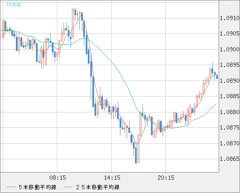Image resolution: width=240 pixels, height=193 pixels.
Task: Click the 1.0865 price axis label
Action: pyautogui.click(x=230, y=159)
